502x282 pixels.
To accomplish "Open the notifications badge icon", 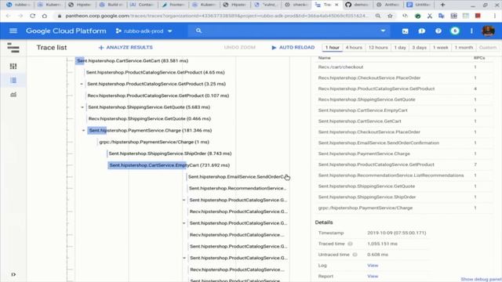I will (x=455, y=31).
